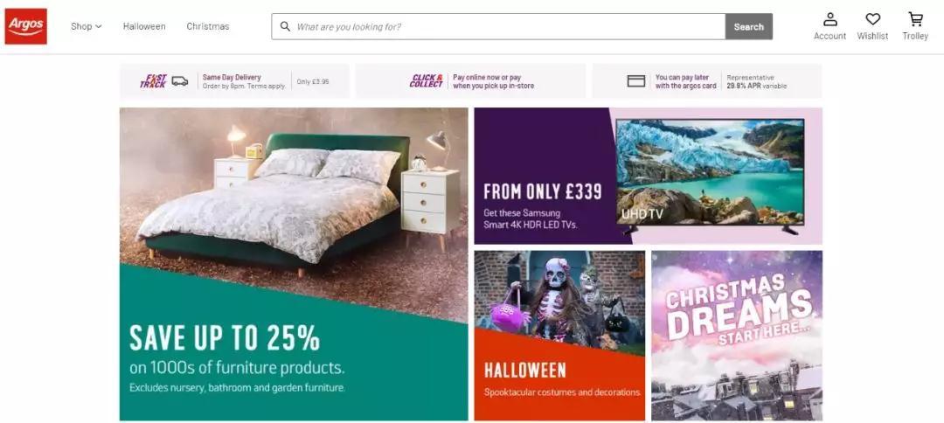Click the magnifier icon in the search box
944x423 pixels.
[x=285, y=26]
